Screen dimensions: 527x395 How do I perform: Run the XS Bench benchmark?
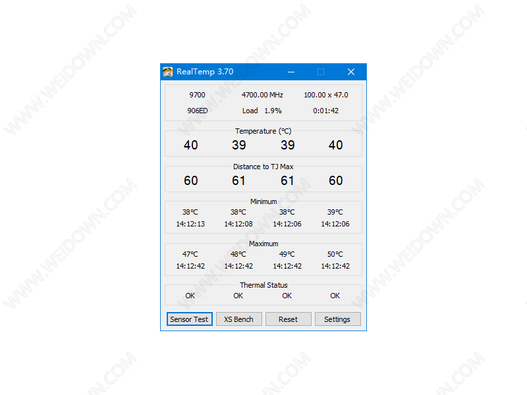click(238, 319)
